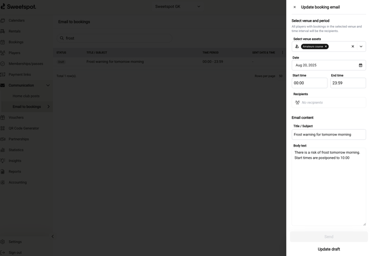Open Calendars in the sidebar
This screenshot has width=370, height=256.
[x=17, y=20]
